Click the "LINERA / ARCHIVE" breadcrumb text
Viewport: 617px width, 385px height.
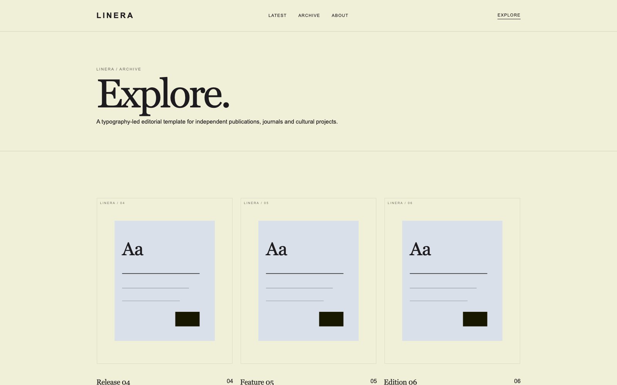[x=119, y=69]
